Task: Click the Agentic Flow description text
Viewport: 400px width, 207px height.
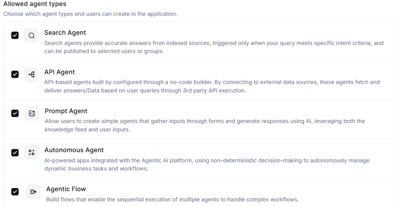Action: [x=172, y=200]
